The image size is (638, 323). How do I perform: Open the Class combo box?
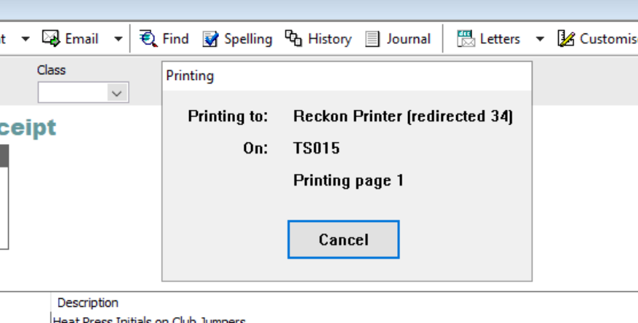(84, 92)
